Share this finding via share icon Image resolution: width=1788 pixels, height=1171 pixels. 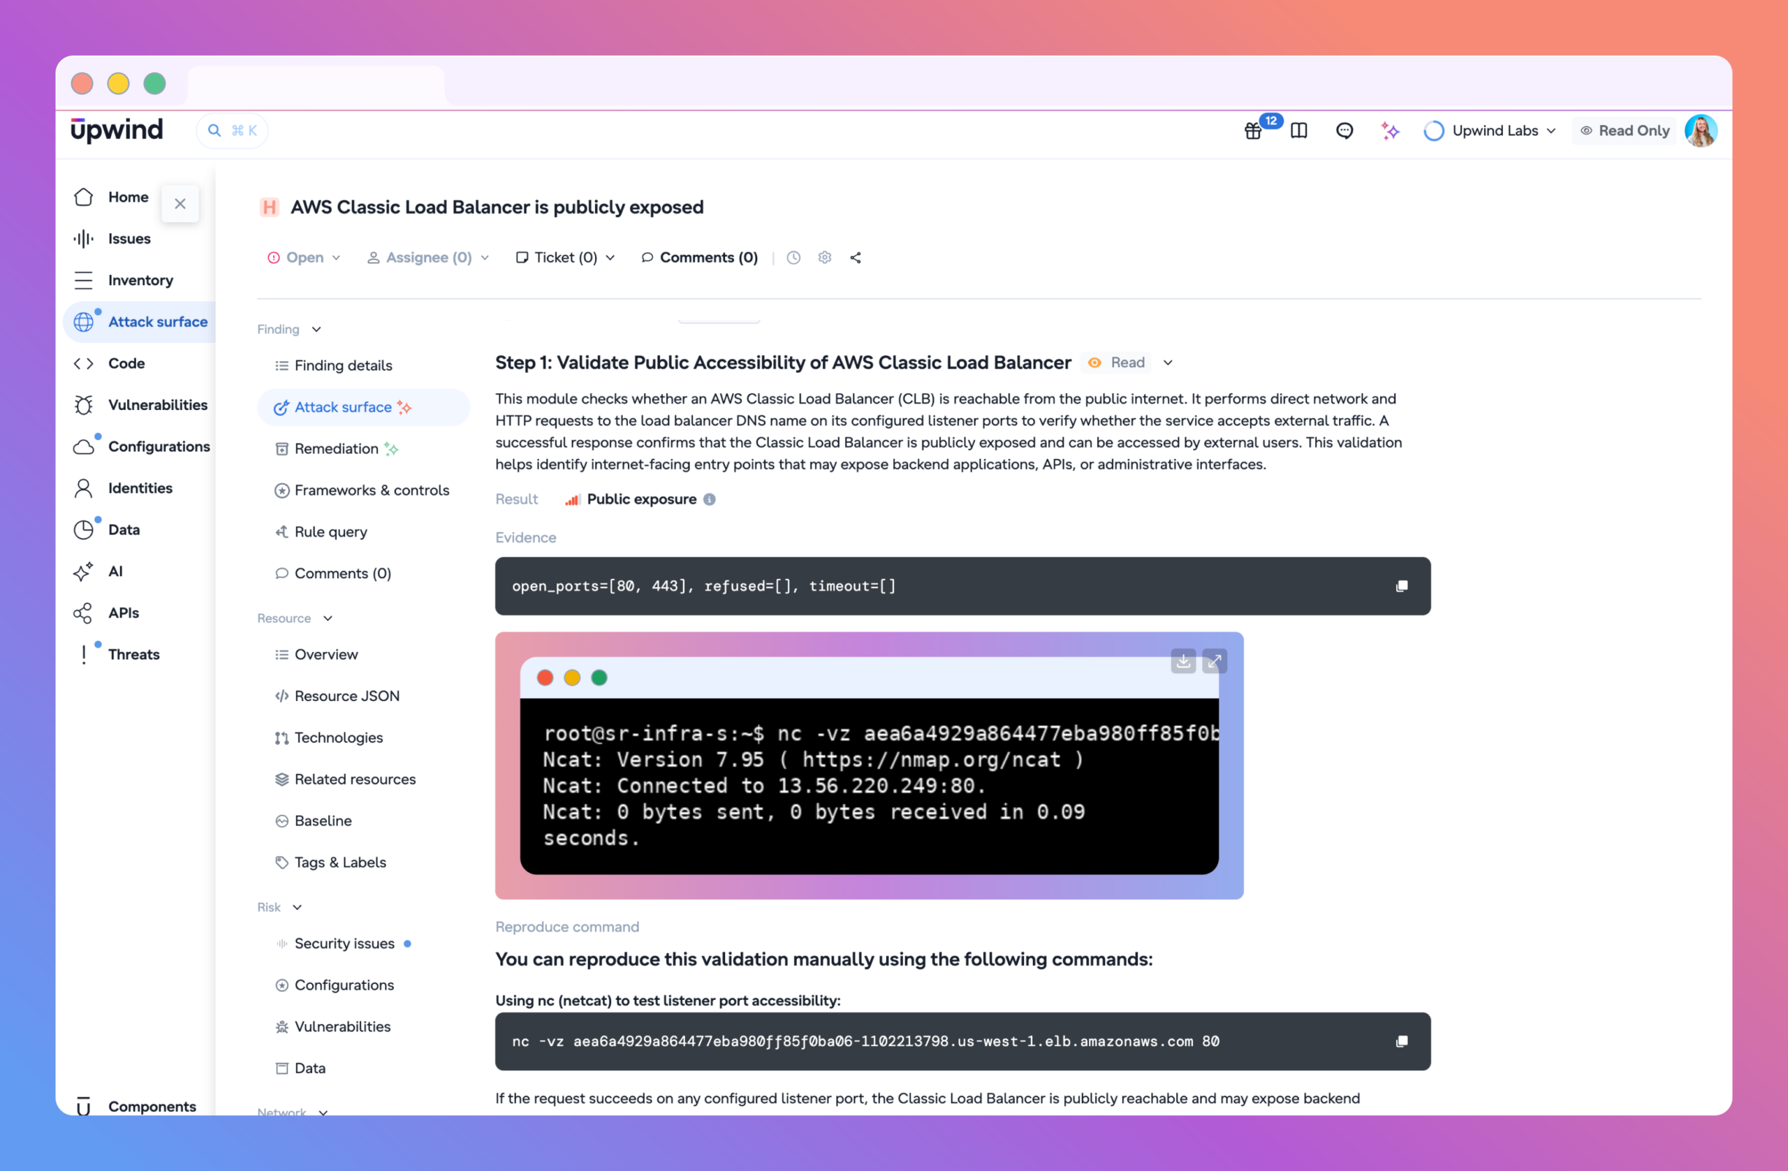[x=856, y=258]
